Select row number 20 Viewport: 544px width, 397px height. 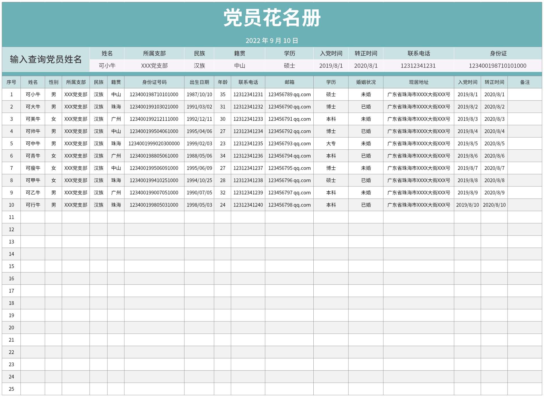point(11,328)
